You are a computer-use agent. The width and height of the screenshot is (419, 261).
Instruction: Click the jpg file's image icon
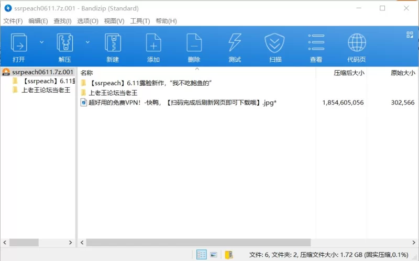pos(84,103)
